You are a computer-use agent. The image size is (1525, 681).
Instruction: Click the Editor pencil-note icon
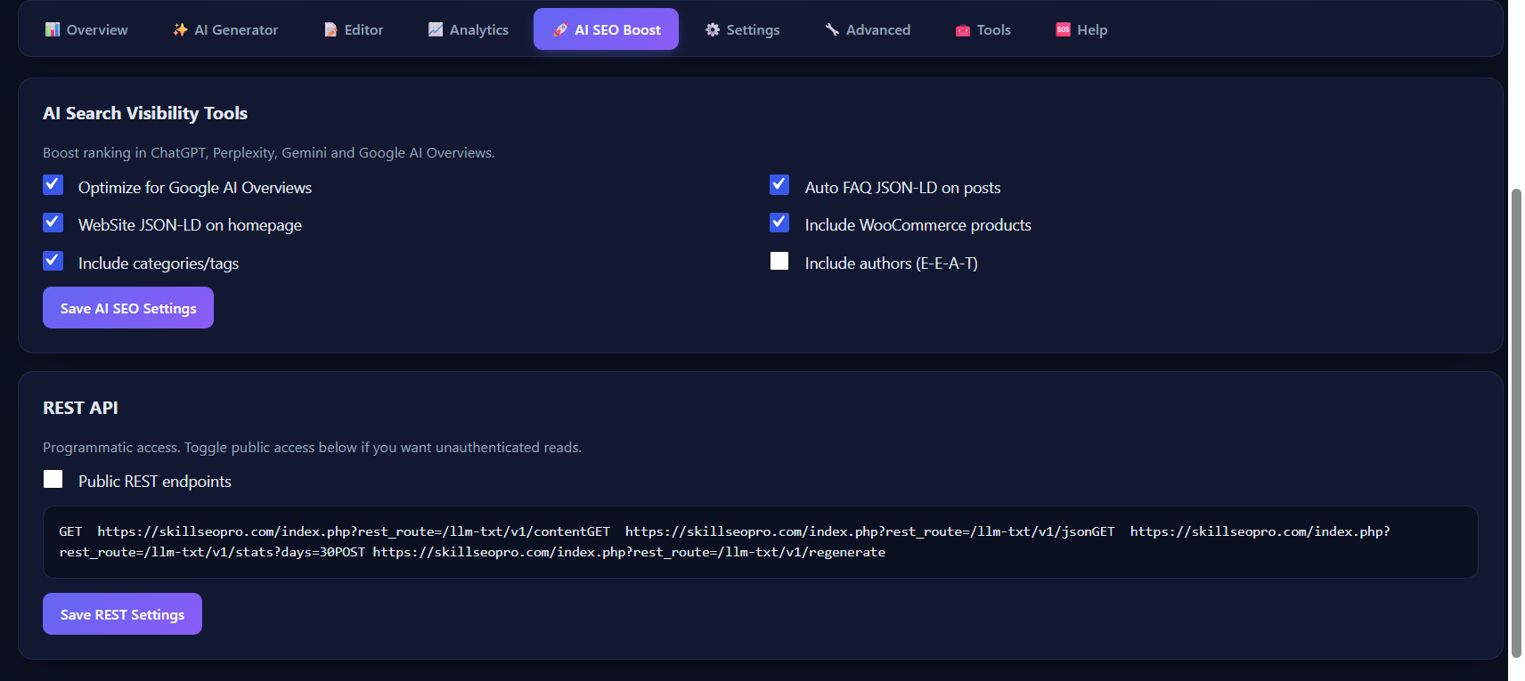[330, 29]
